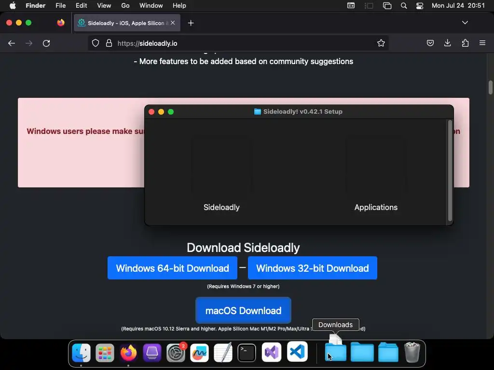Open Finder from the dock
The height and width of the screenshot is (370, 494).
coord(81,352)
